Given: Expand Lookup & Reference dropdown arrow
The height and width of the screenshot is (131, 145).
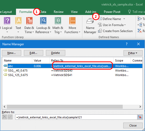Looking at the screenshot, I should click(50, 32).
